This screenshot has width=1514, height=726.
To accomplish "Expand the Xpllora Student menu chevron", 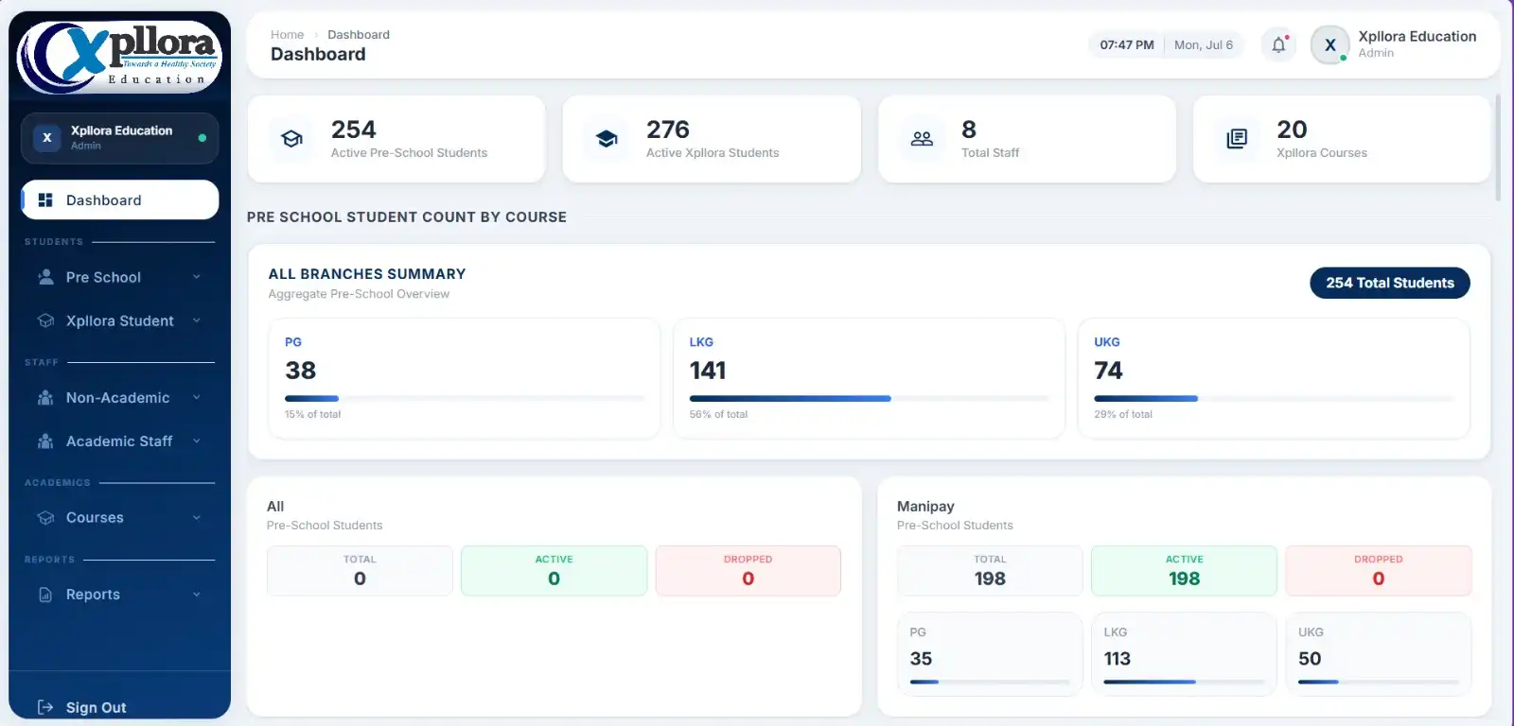I will [x=197, y=320].
